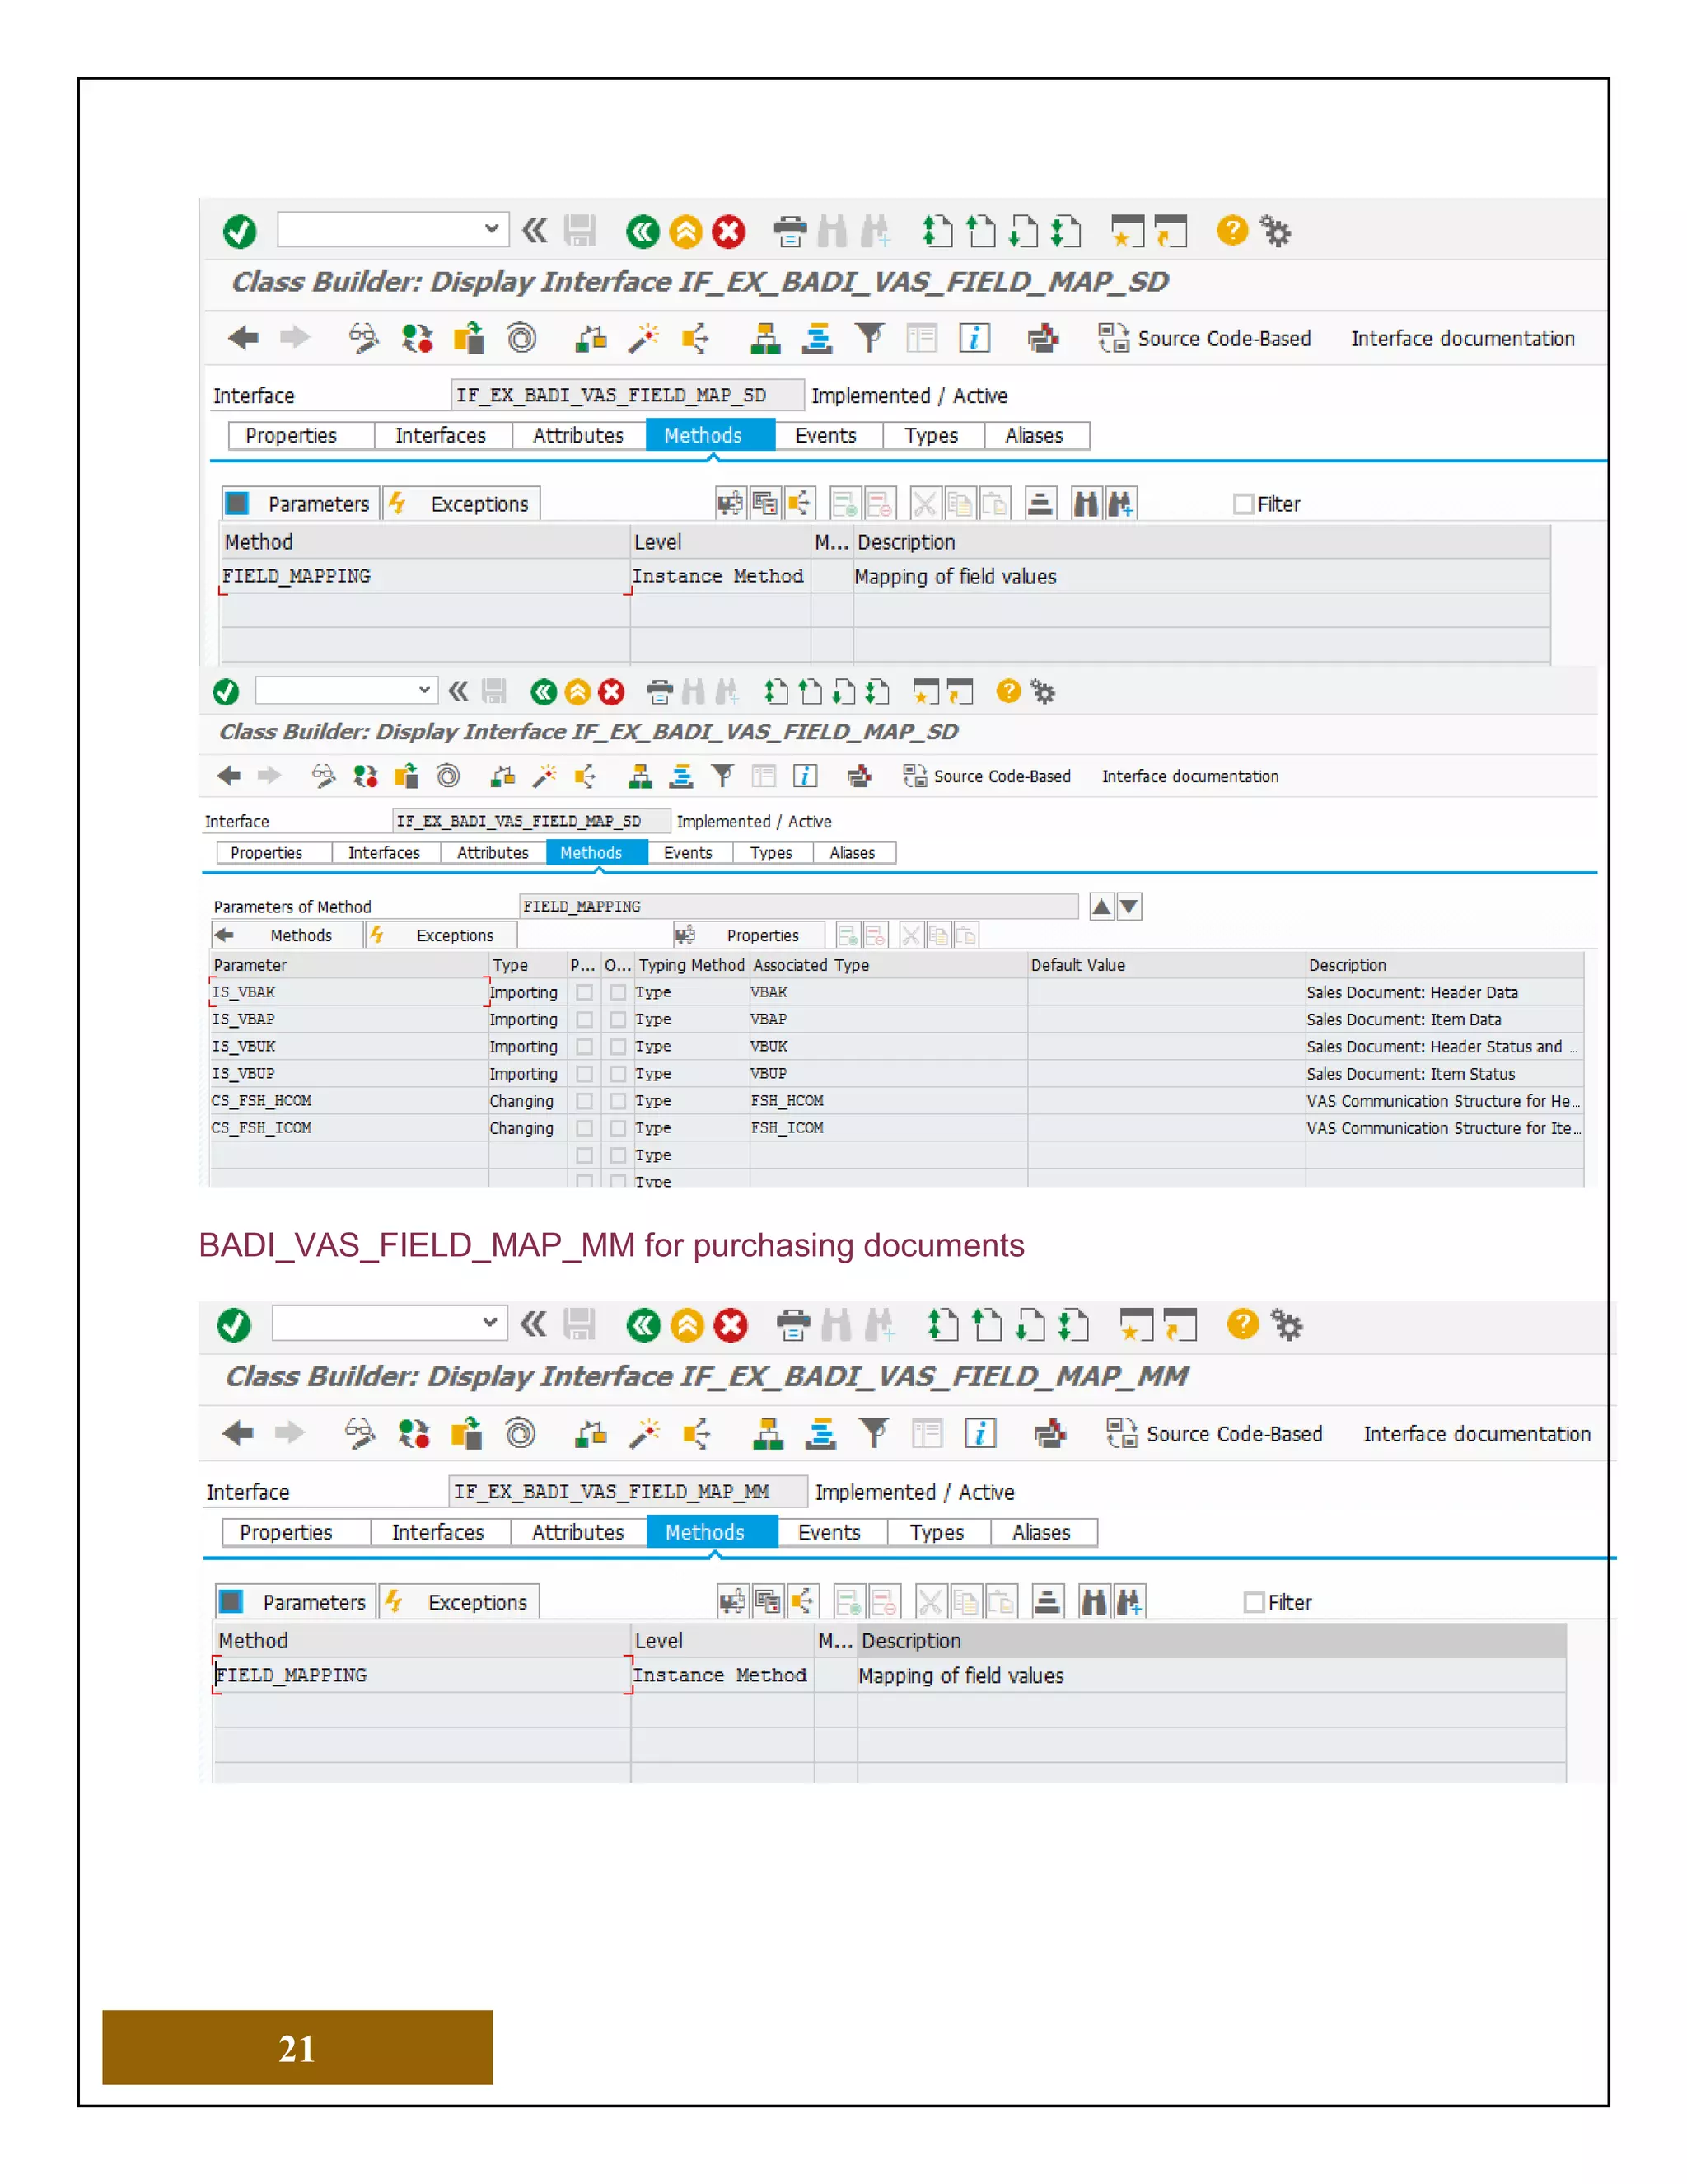Click Activate wand icon in middle screenshot toolbar

click(544, 776)
